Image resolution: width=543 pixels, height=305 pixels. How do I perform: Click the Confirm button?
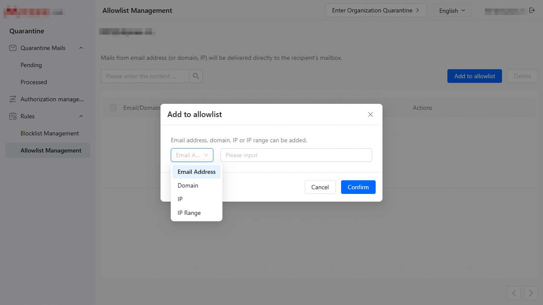(x=358, y=187)
